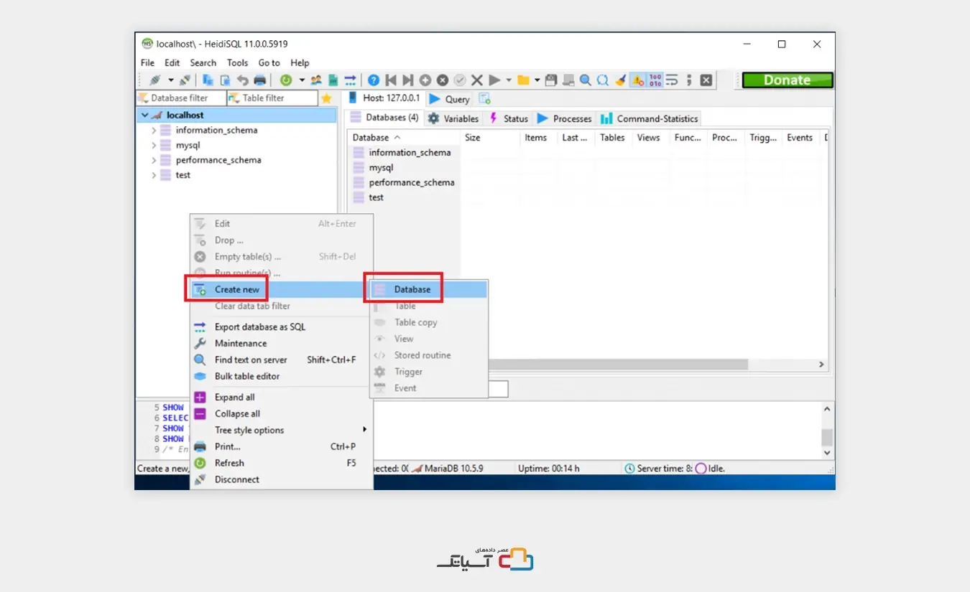Screen dimensions: 970x592
Task: Select the Refresh icon in the toolbar
Action: [285, 80]
